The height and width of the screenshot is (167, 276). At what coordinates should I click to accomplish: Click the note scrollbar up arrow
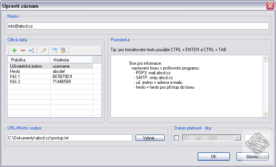tap(265, 58)
